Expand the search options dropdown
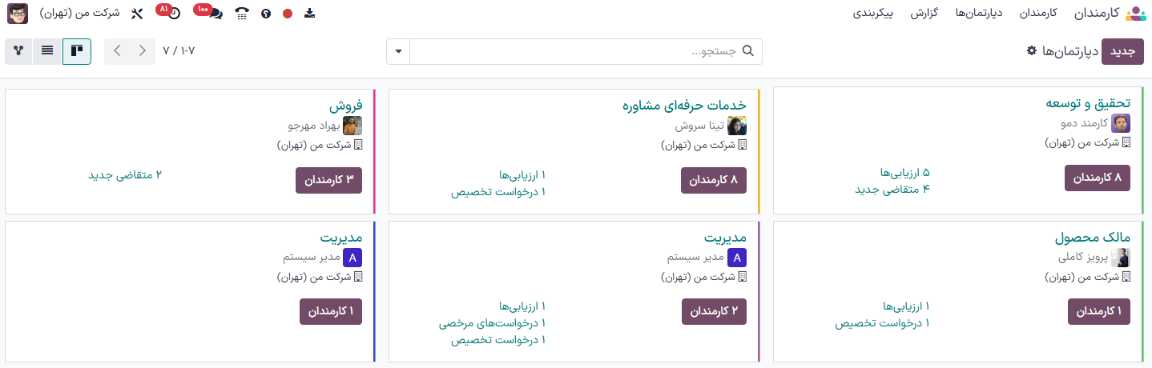The height and width of the screenshot is (368, 1152). pos(398,51)
